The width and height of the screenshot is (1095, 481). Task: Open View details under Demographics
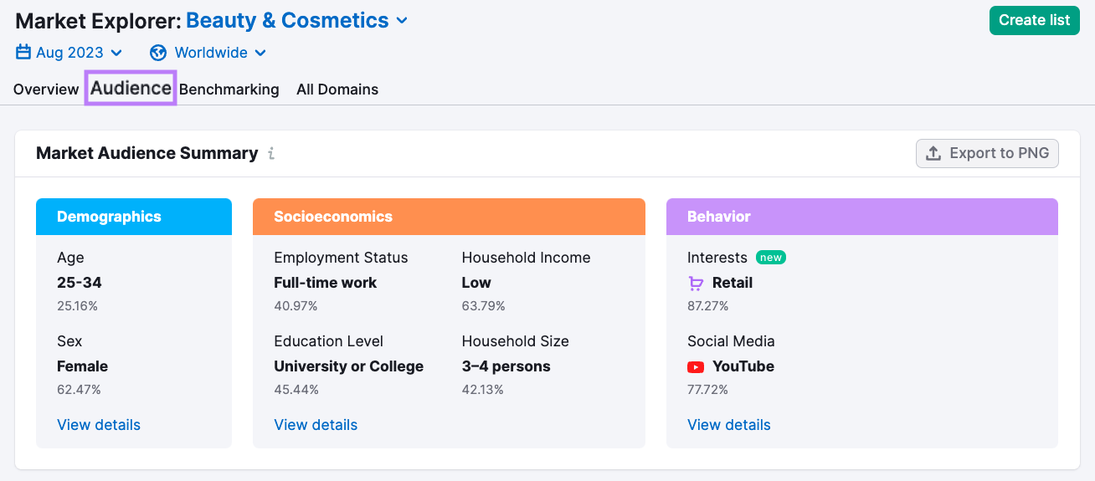(99, 425)
